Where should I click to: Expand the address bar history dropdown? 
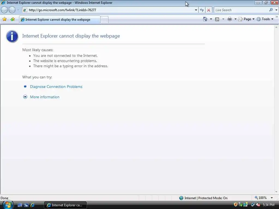click(x=196, y=10)
